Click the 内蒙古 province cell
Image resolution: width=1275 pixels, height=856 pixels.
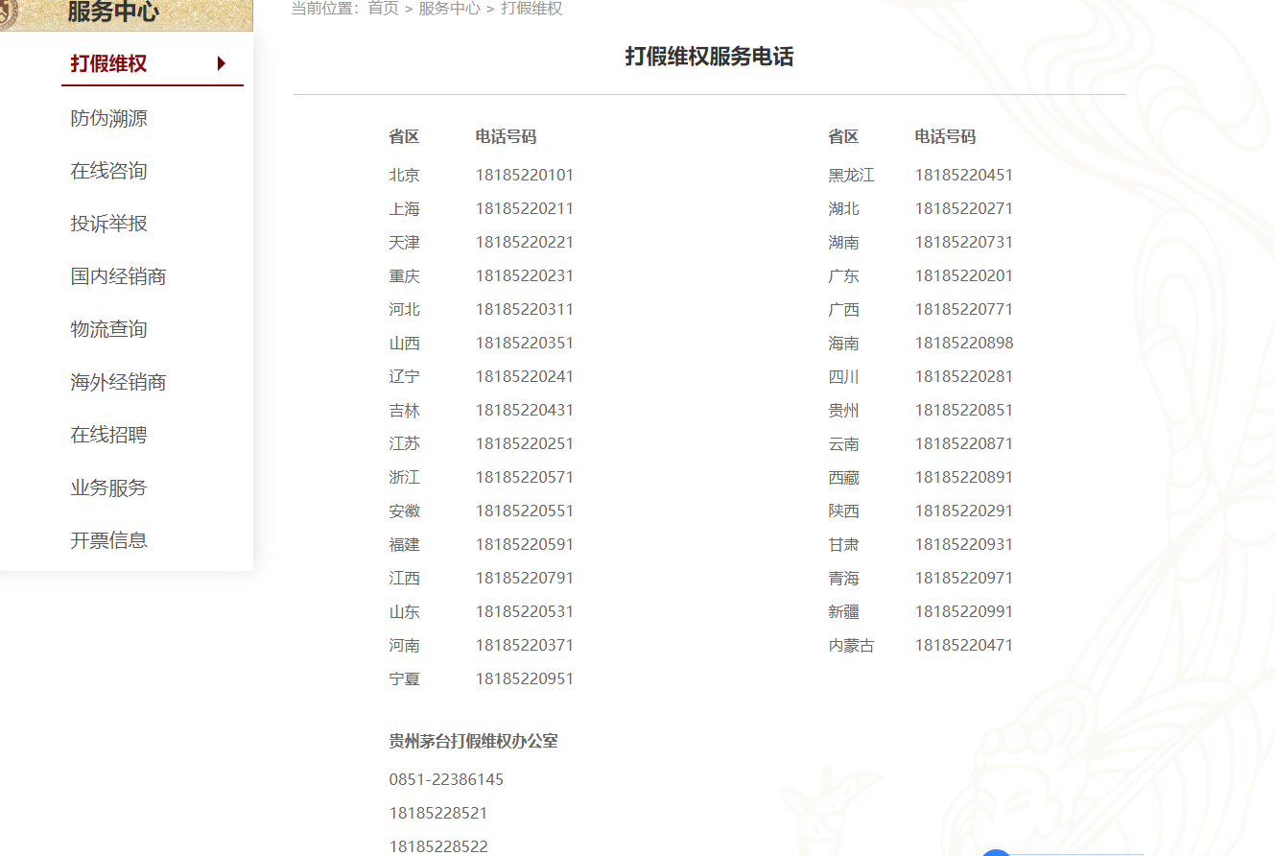851,645
